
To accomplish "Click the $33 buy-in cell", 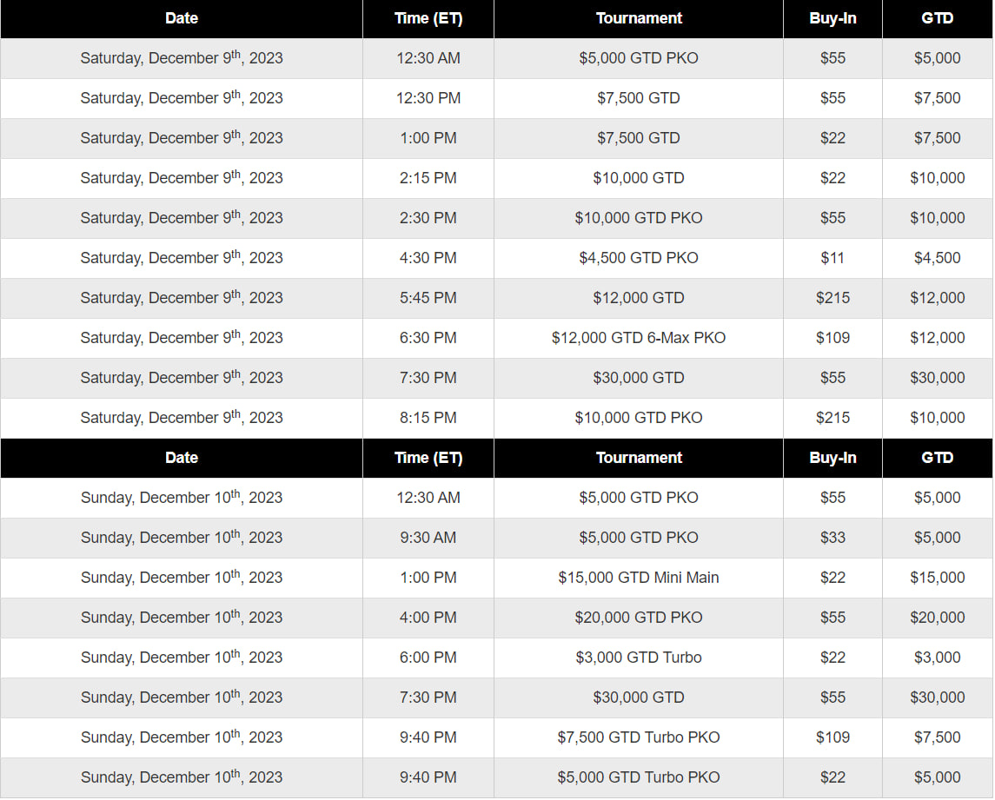I will click(x=832, y=538).
